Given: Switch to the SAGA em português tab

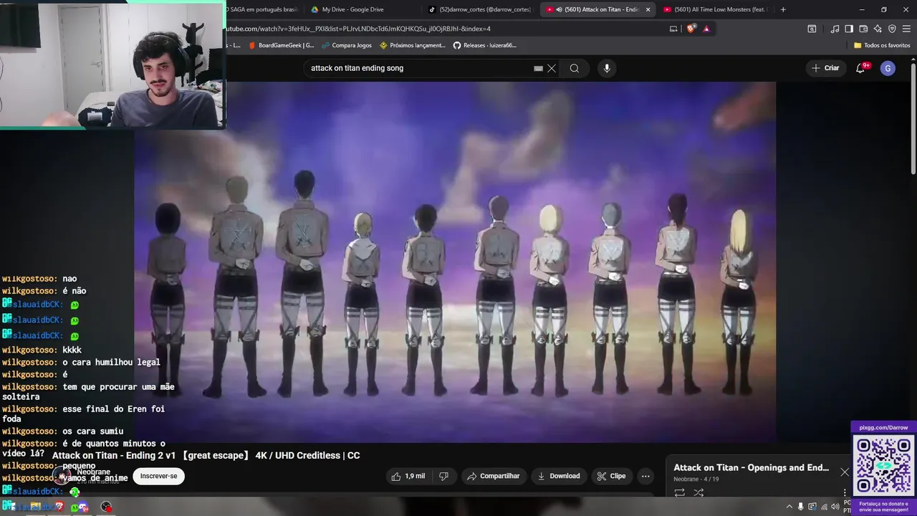Looking at the screenshot, I should 261,9.
